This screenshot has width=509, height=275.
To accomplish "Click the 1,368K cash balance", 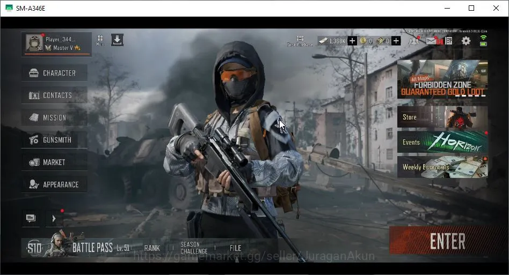I will 337,41.
